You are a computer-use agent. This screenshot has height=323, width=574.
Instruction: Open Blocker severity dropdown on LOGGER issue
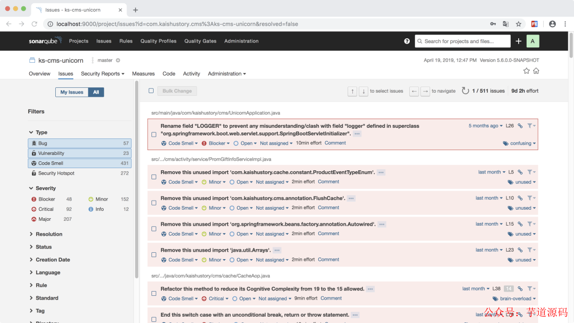(216, 143)
